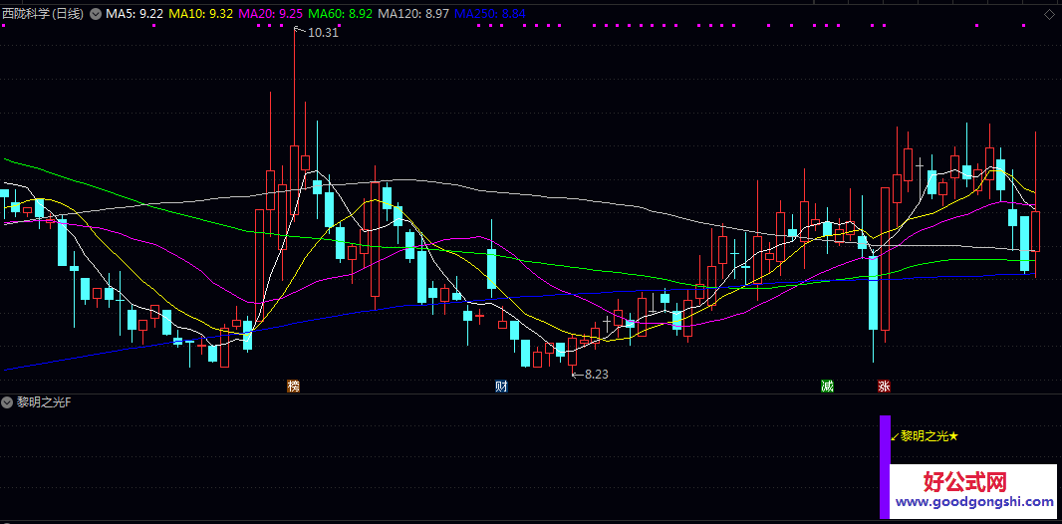Click the yellow 黎明之光★ signal label
Screen dimensions: 1062x524
(x=929, y=436)
